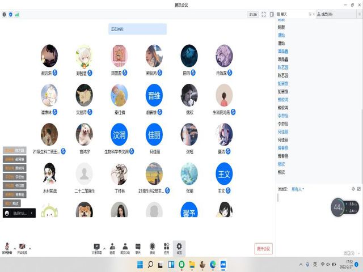
Task: Open the Settings gear in the toolbar
Action: 179,248
